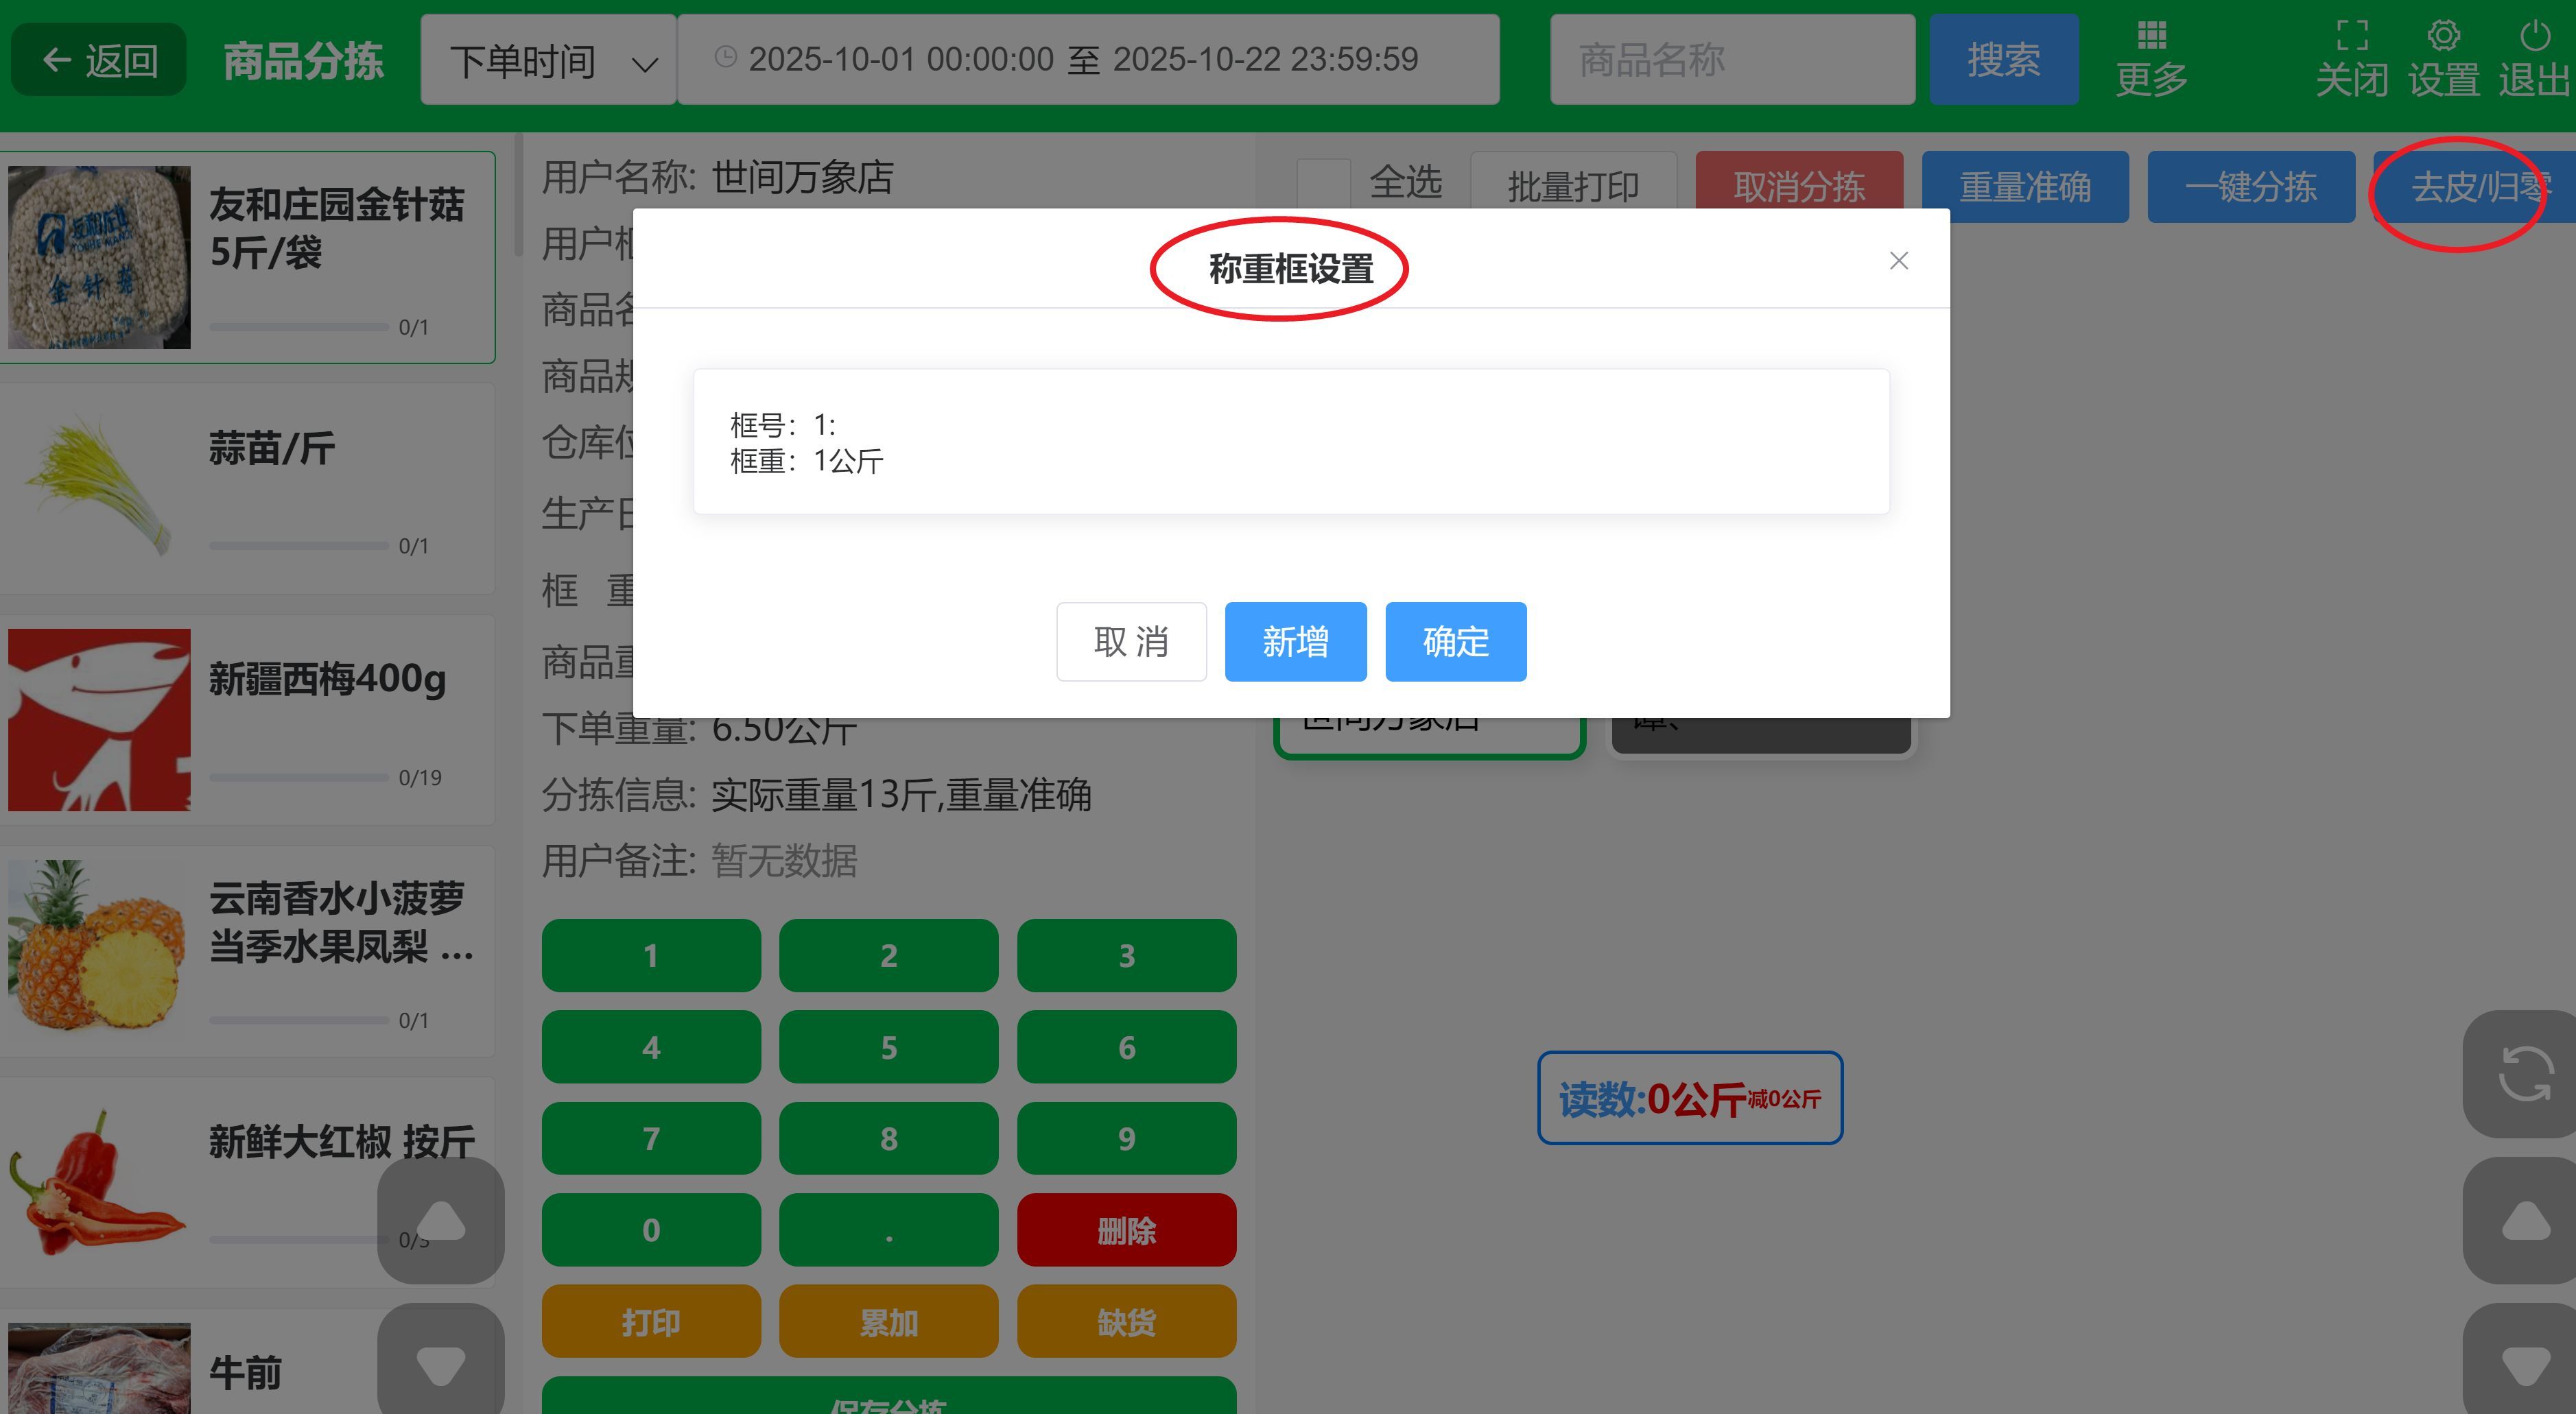
Task: Tick the 全选 checkbox
Action: tap(1323, 184)
